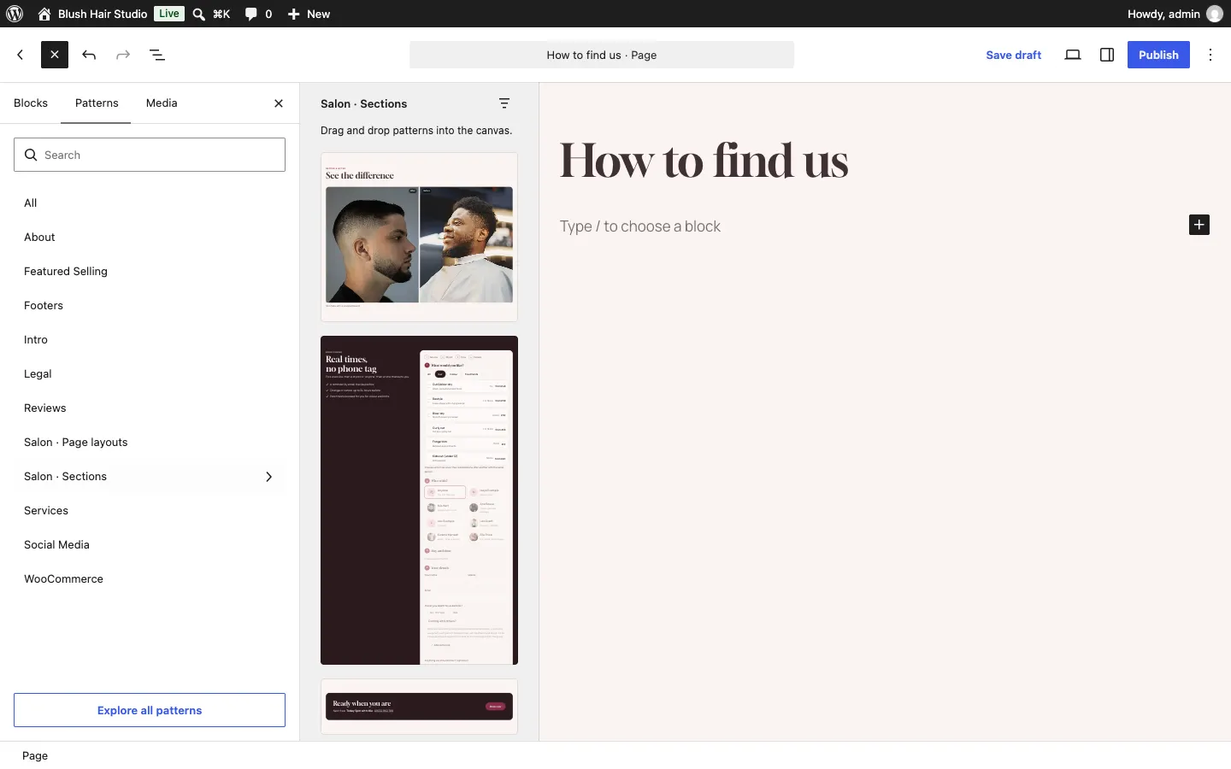
Task: Redo the last undone change
Action: coord(123,55)
